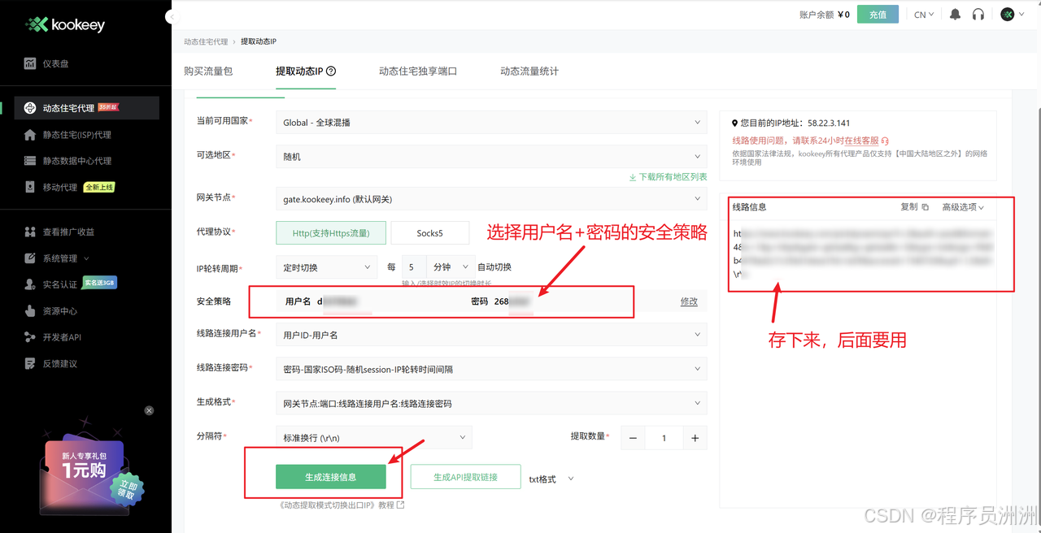The image size is (1041, 533).
Task: Decrease 提取数量 with the minus button
Action: click(633, 438)
